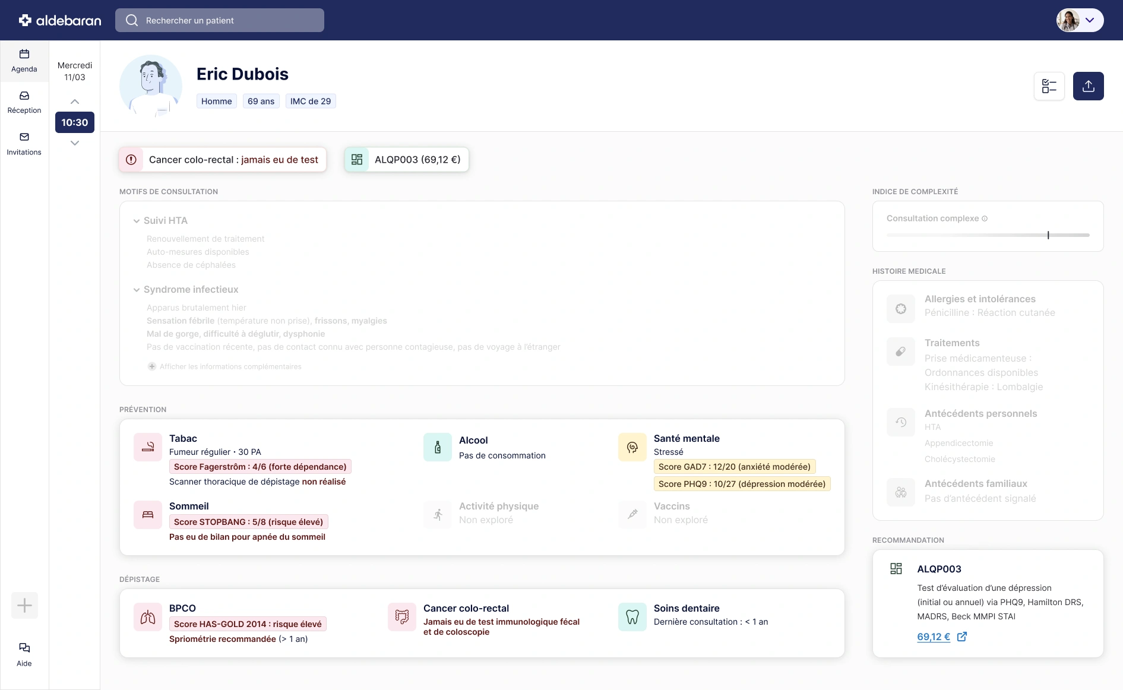Click the aldebaran logo
The width and height of the screenshot is (1123, 690).
pyautogui.click(x=60, y=20)
